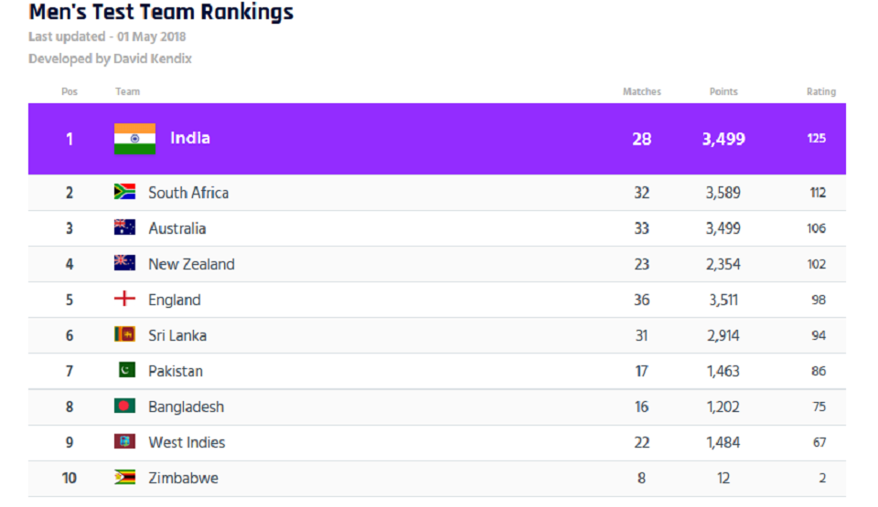This screenshot has height=507, width=878.
Task: Click the Zimbabwe flag icon
Action: [124, 477]
